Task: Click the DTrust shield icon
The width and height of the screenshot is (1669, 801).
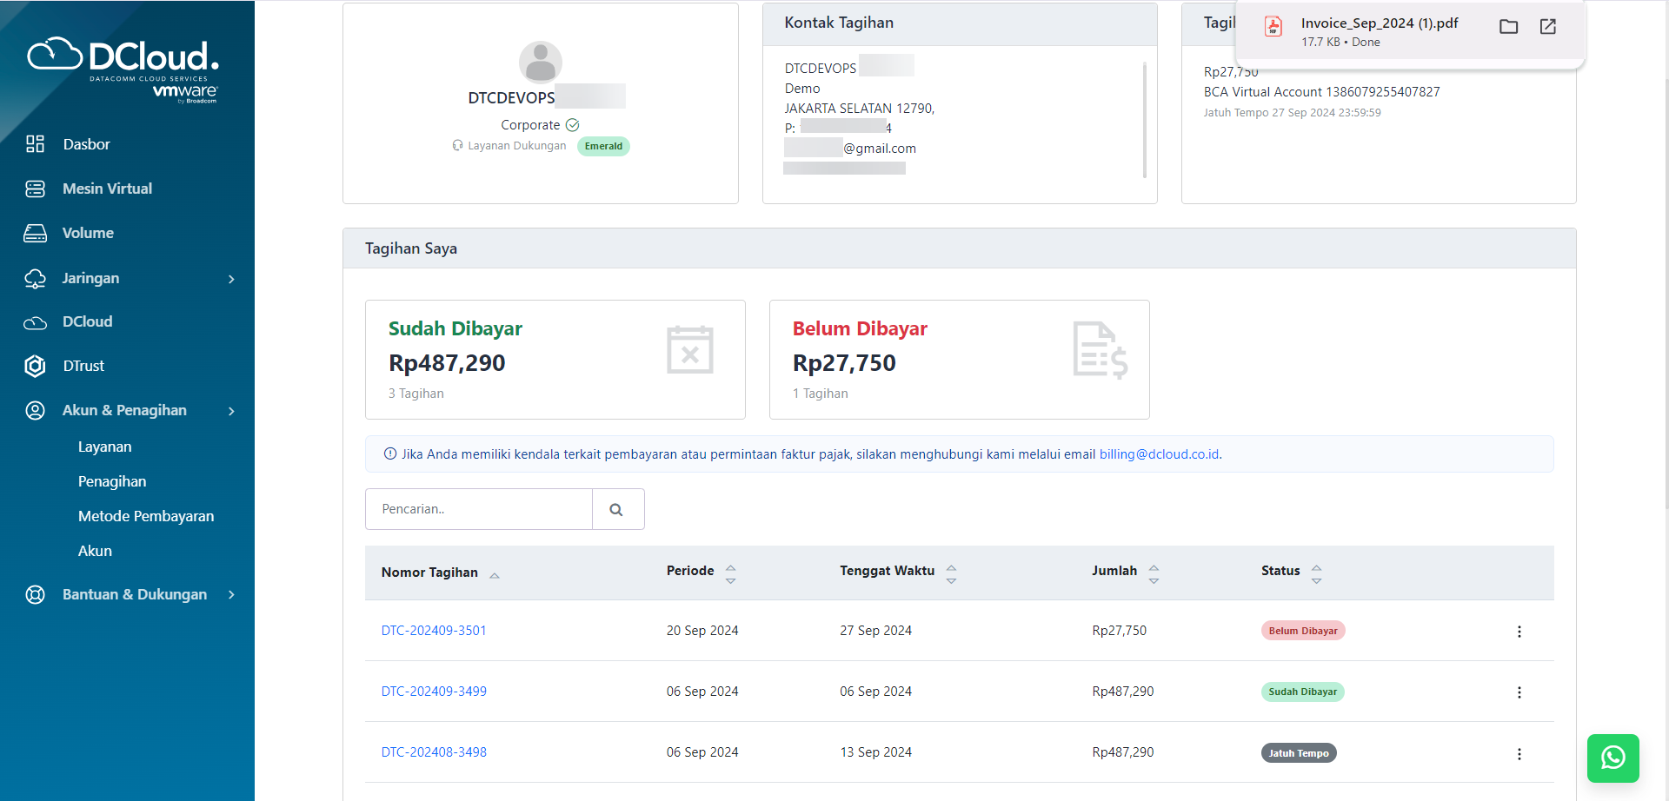Action: coord(35,366)
